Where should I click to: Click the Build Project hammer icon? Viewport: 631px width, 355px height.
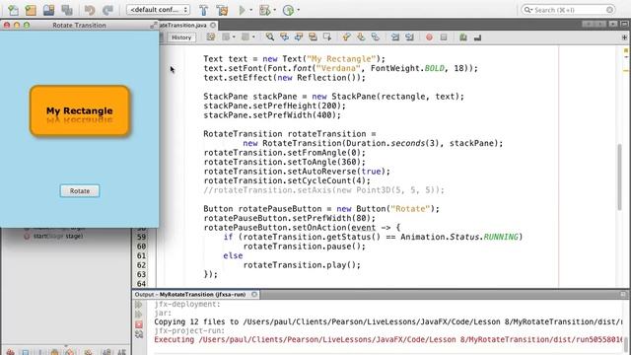pyautogui.click(x=204, y=10)
